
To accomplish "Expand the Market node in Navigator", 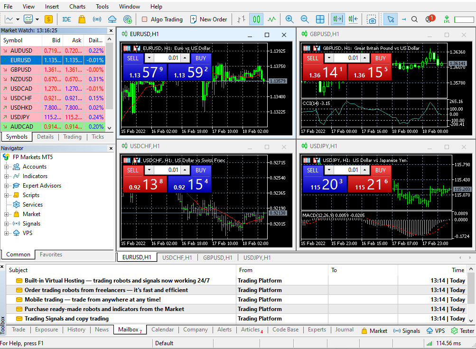I will click(x=6, y=214).
